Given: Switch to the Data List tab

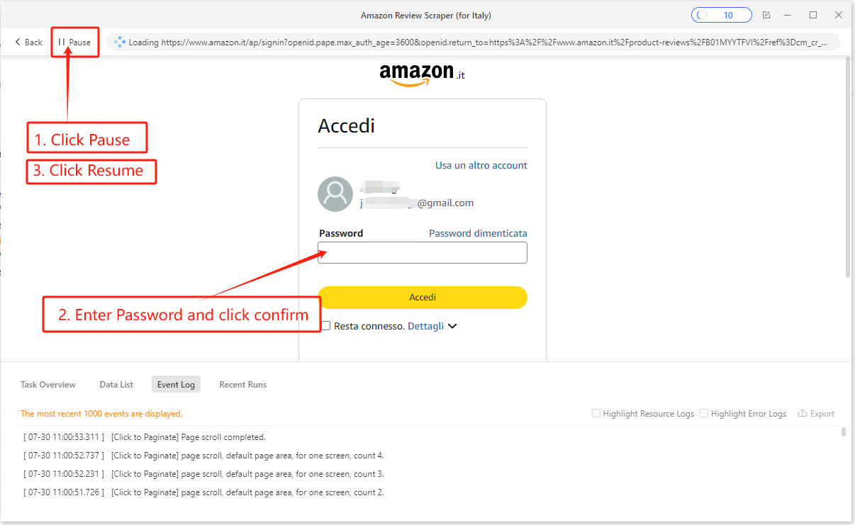Looking at the screenshot, I should [x=116, y=385].
